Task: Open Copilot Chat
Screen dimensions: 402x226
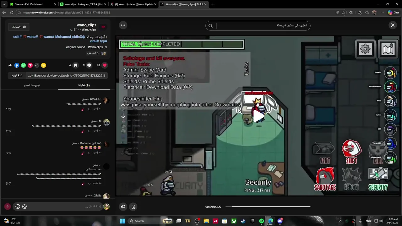Action: [393, 13]
